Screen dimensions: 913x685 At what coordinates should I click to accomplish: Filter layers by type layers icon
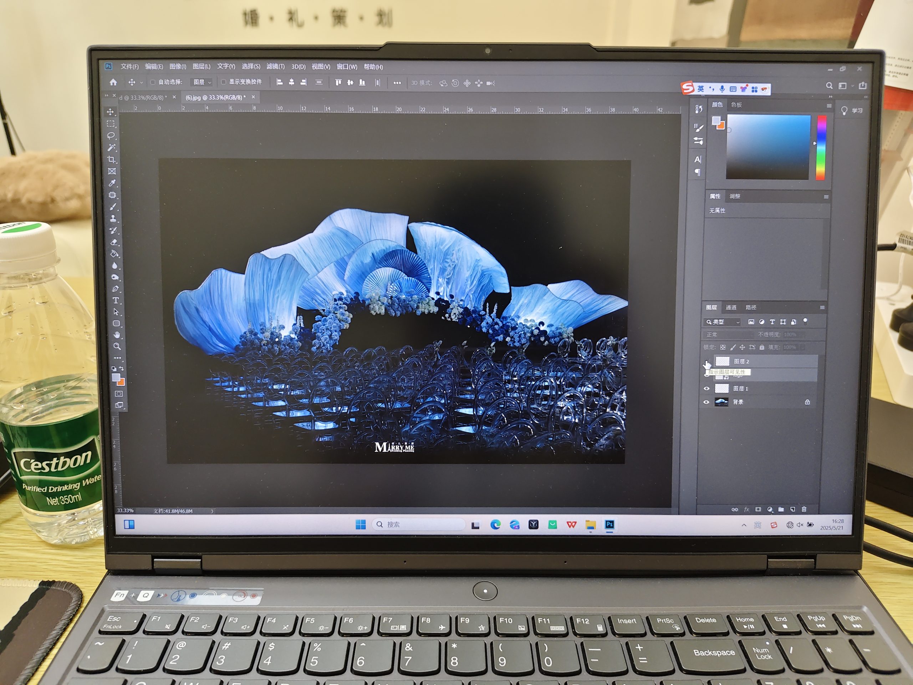click(772, 322)
